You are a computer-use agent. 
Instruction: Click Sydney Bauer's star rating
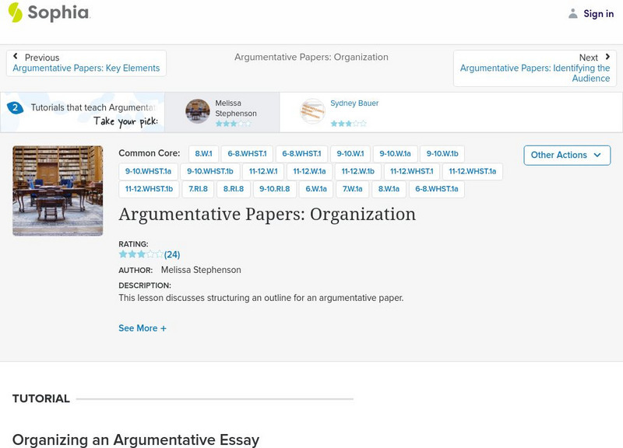pos(348,124)
